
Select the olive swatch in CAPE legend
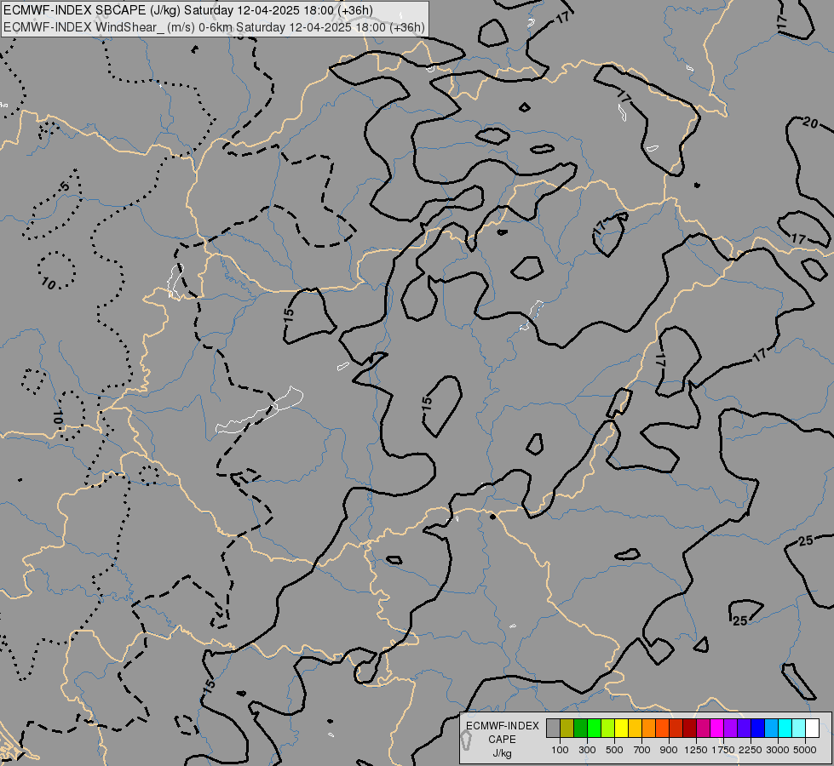click(567, 728)
